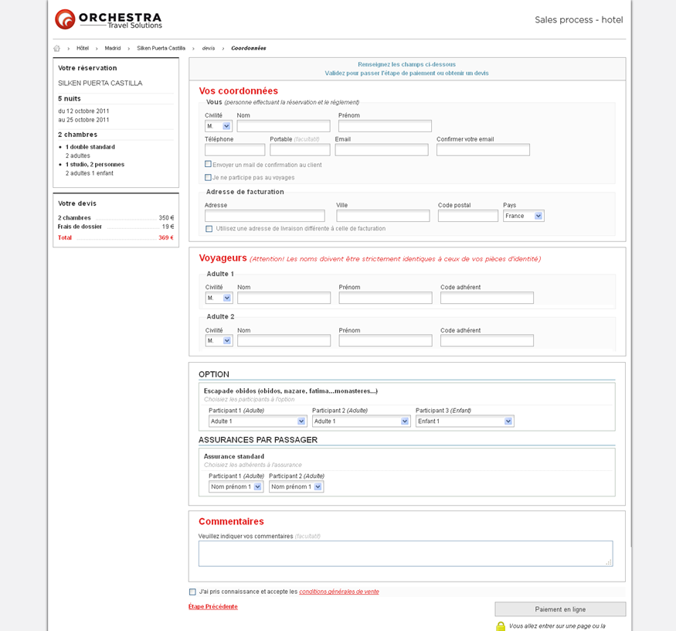
Task: Navigate to Madrid breadcrumb item
Action: (x=113, y=49)
